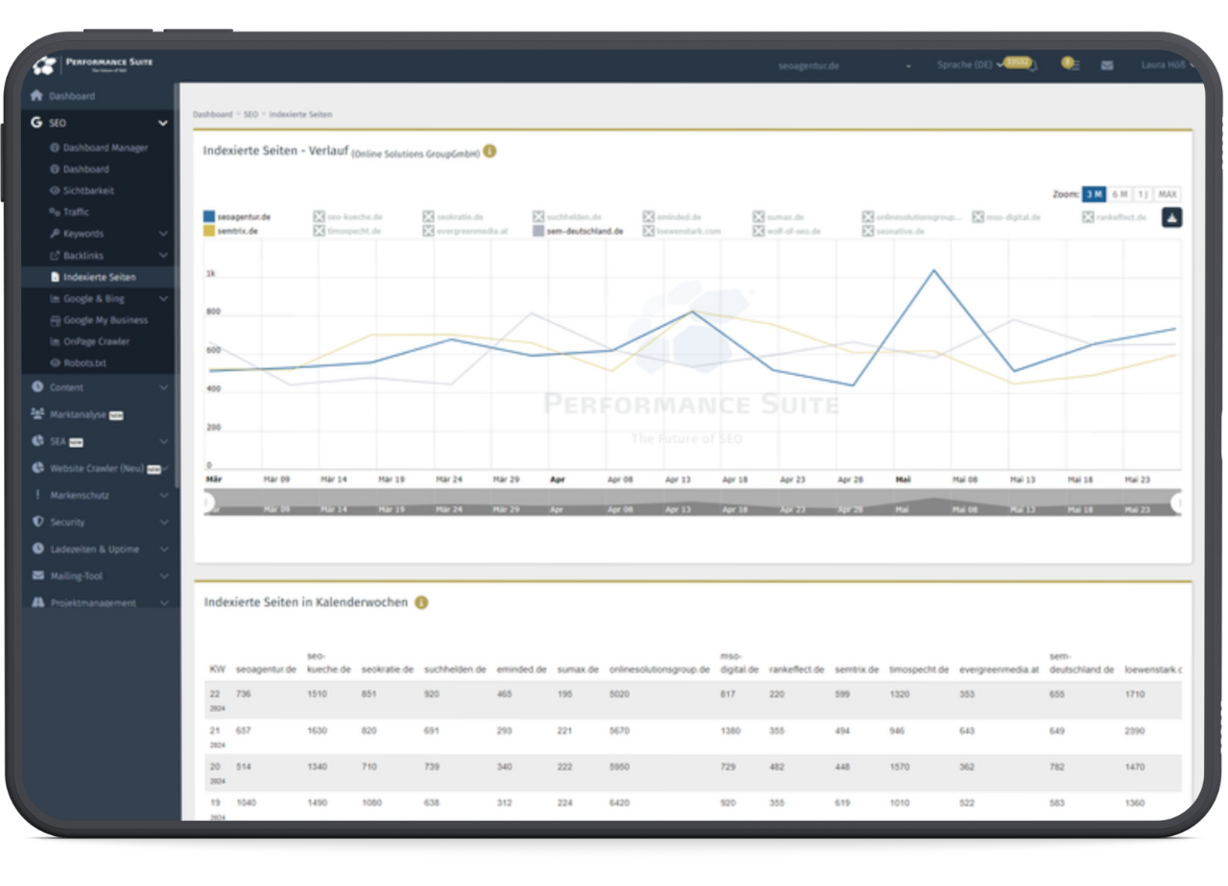This screenshot has height=886, width=1228.
Task: Expand the Google & Bing submenu chevron
Action: [163, 299]
